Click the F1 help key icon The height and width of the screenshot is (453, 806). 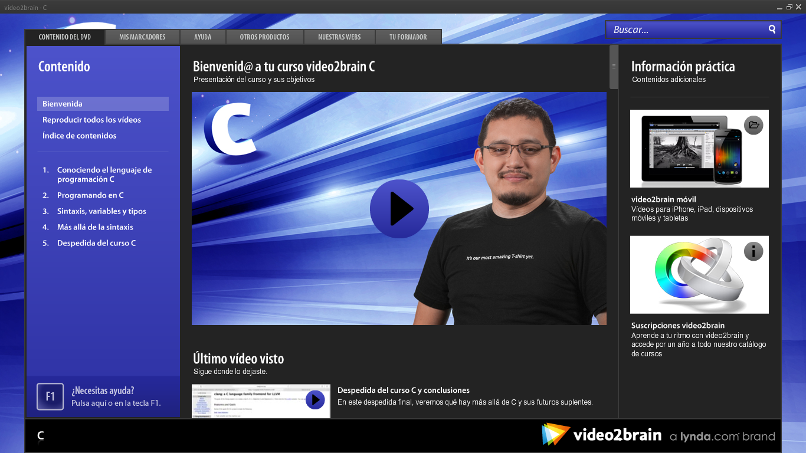(50, 396)
